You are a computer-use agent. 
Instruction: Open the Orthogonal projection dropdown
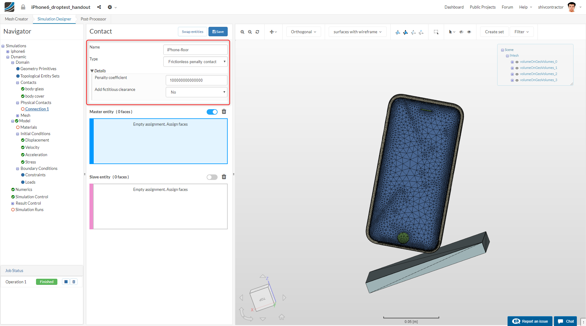point(303,32)
